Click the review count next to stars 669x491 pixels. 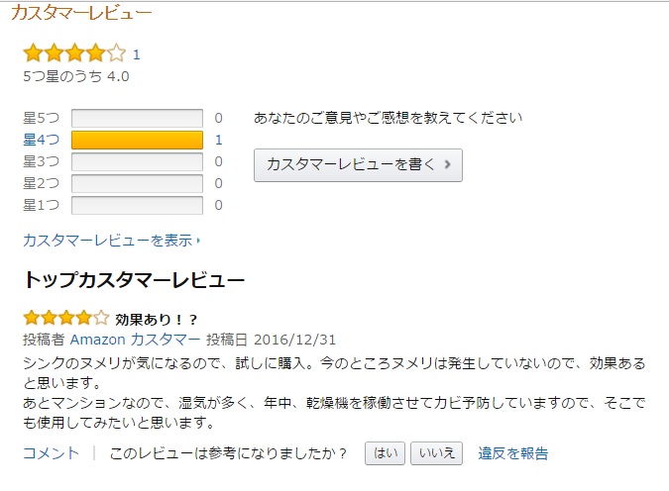[x=137, y=55]
